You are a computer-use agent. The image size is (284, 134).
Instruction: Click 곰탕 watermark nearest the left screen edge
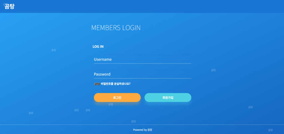point(31,113)
